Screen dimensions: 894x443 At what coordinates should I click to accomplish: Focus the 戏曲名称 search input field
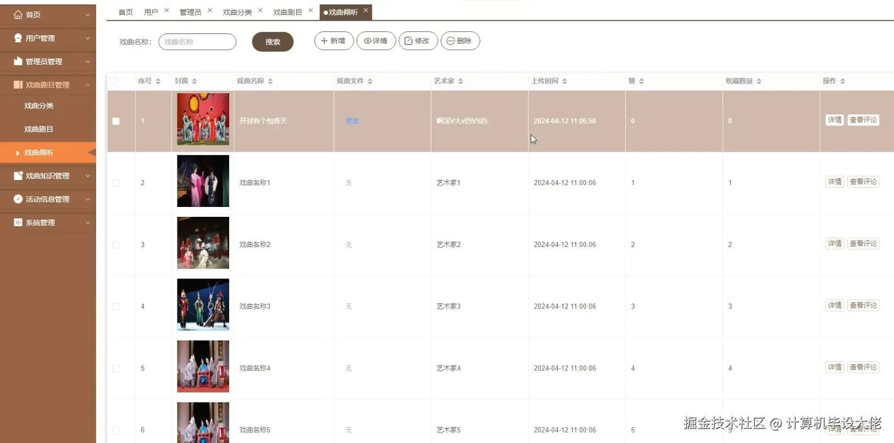(197, 42)
